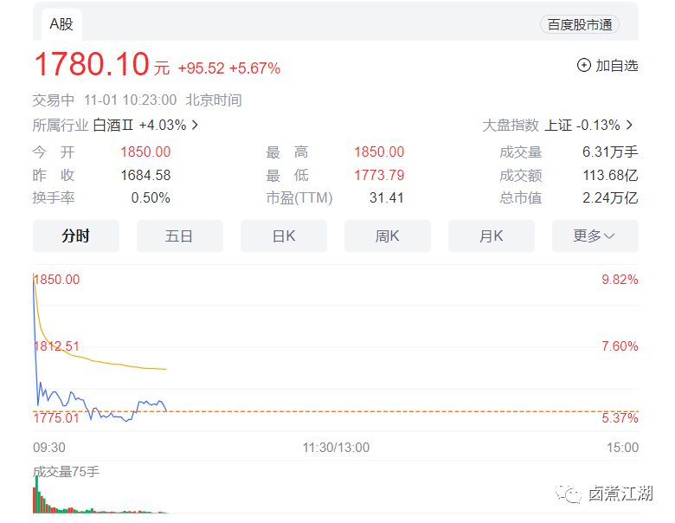Switch to the 日K chart
Image resolution: width=675 pixels, height=523 pixels.
coord(284,236)
